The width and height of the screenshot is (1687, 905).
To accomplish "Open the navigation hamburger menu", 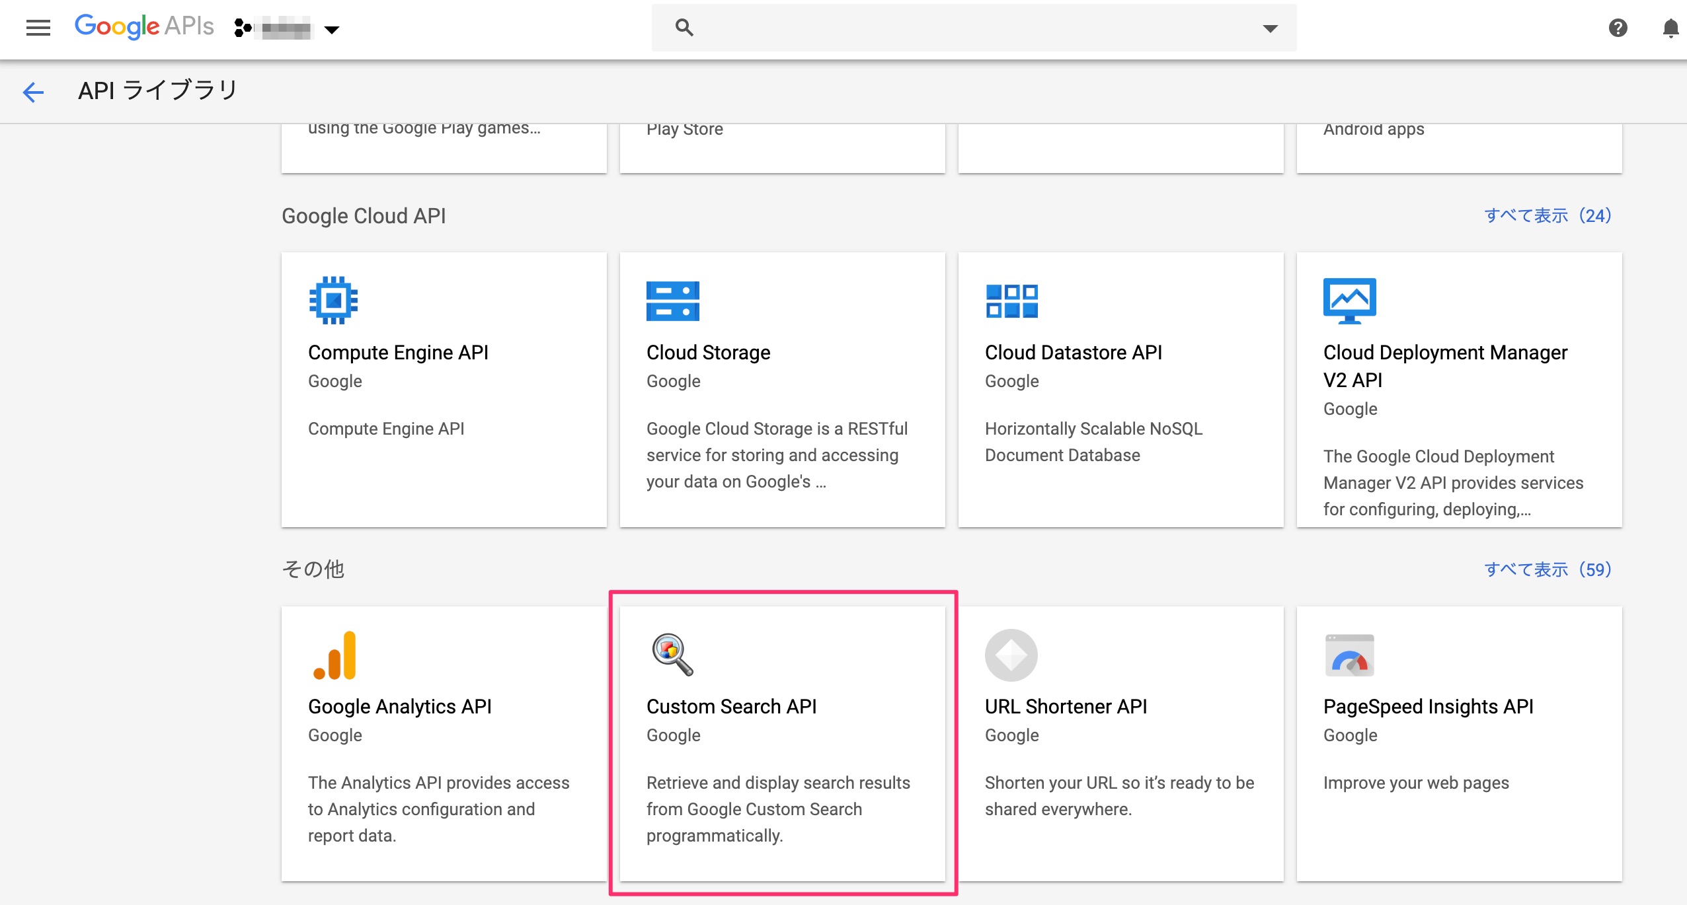I will (x=38, y=27).
